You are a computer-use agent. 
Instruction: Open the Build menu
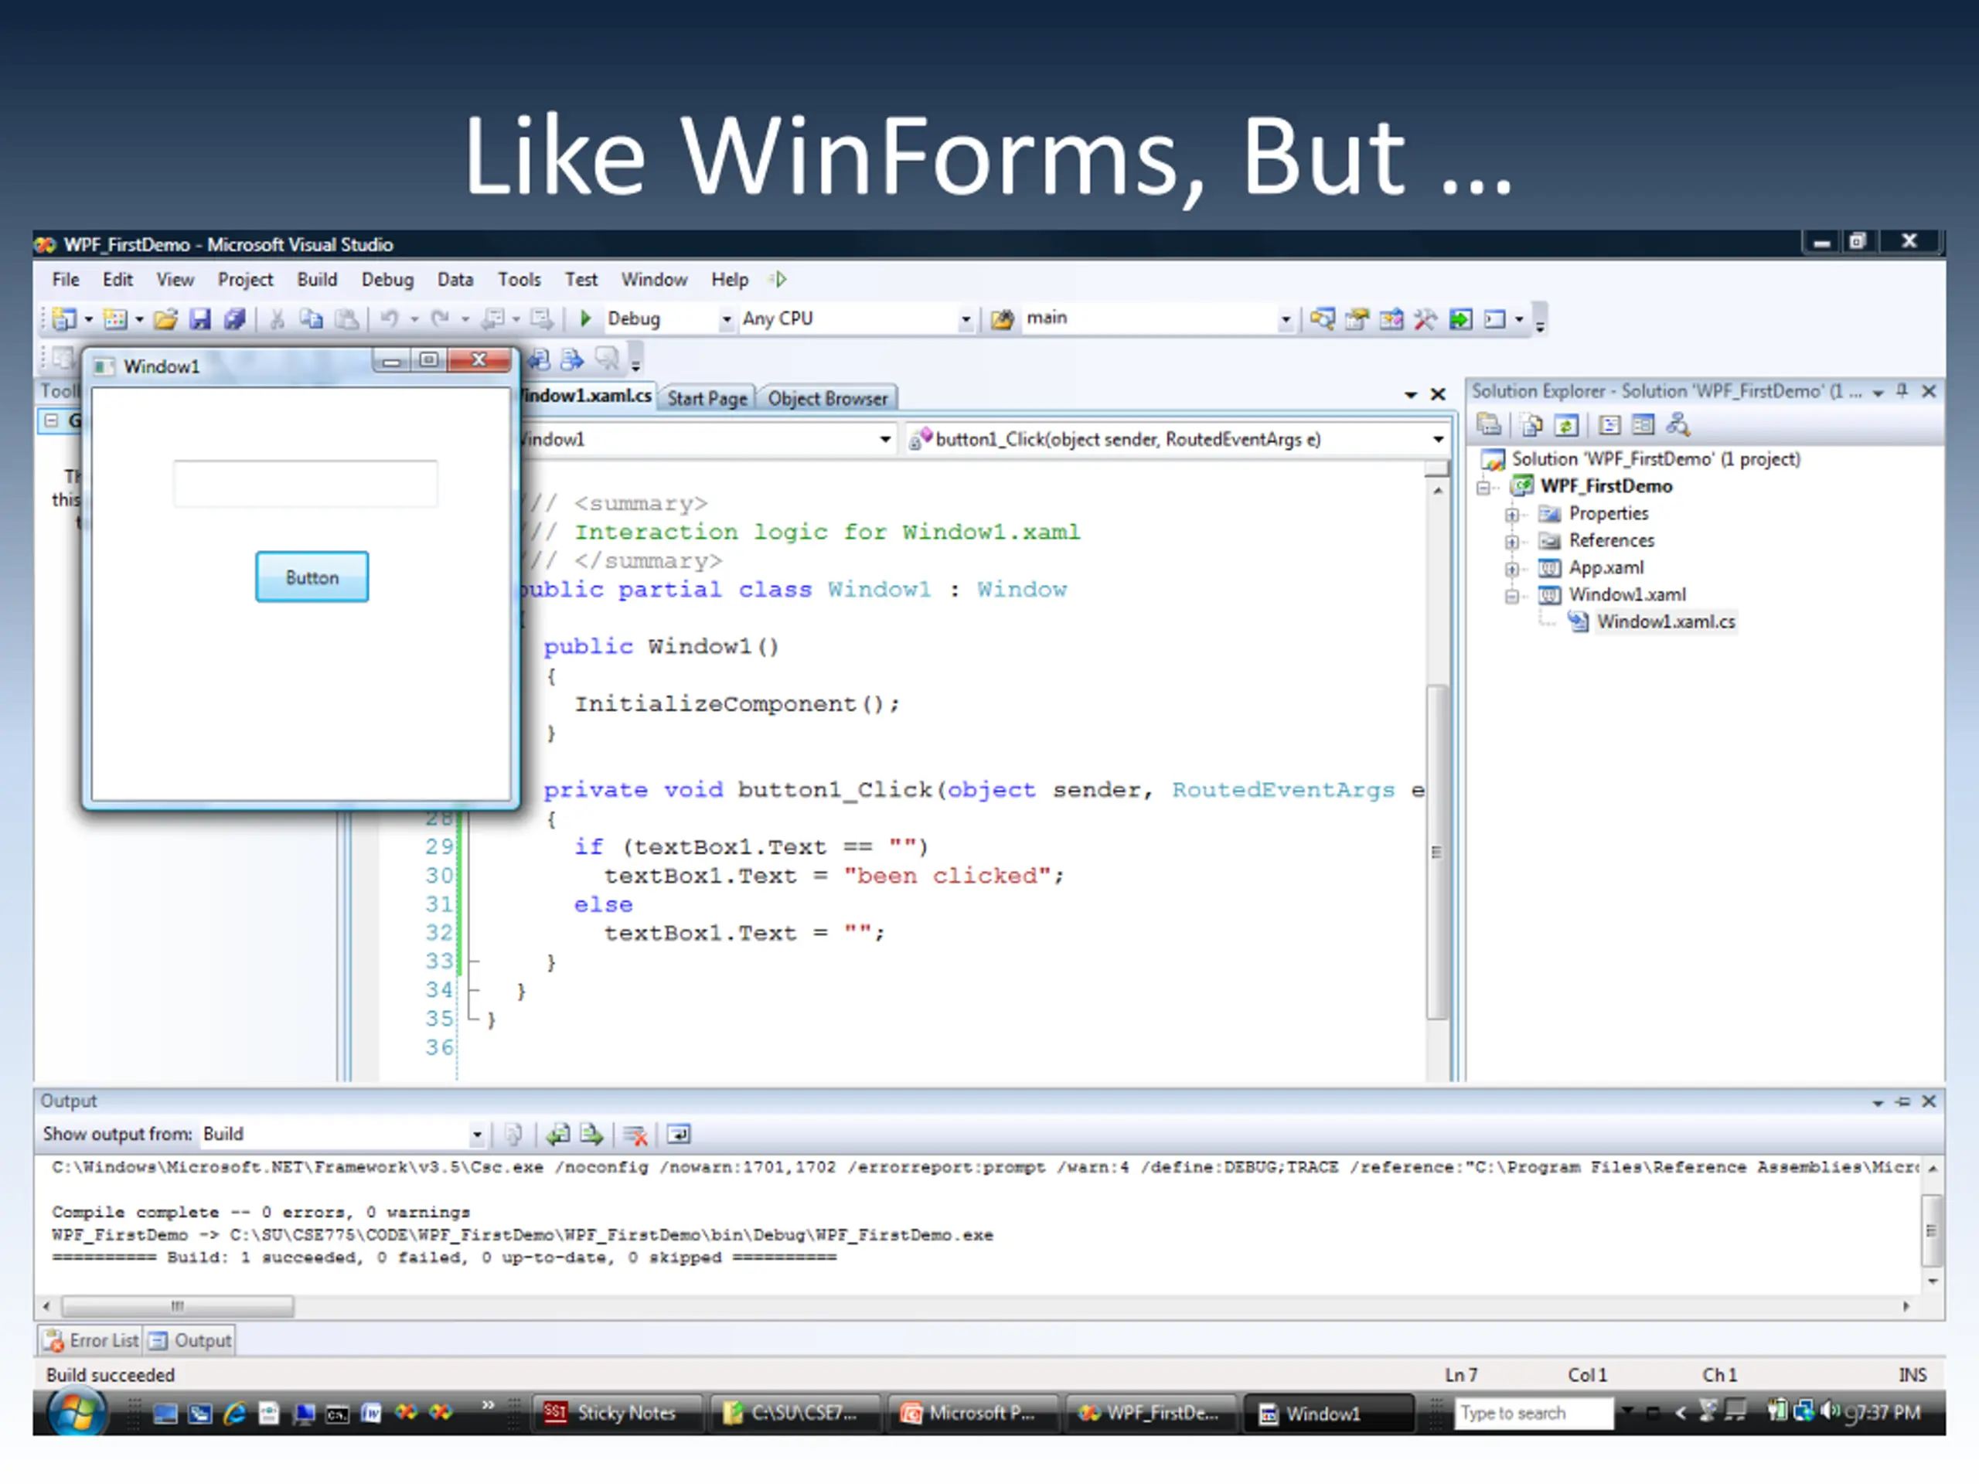(x=317, y=280)
